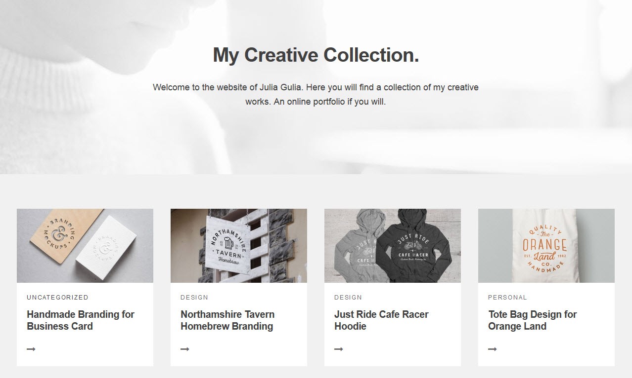Image resolution: width=632 pixels, height=378 pixels.
Task: Open Just Ride Cafe Racer Hoodie post
Action: pyautogui.click(x=381, y=320)
